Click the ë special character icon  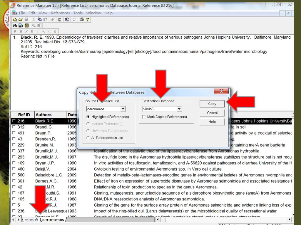coord(55,32)
